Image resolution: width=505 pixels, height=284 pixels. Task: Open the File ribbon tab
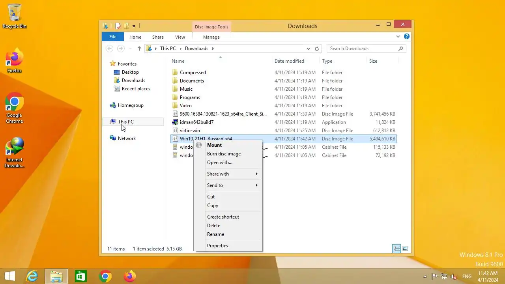113,37
